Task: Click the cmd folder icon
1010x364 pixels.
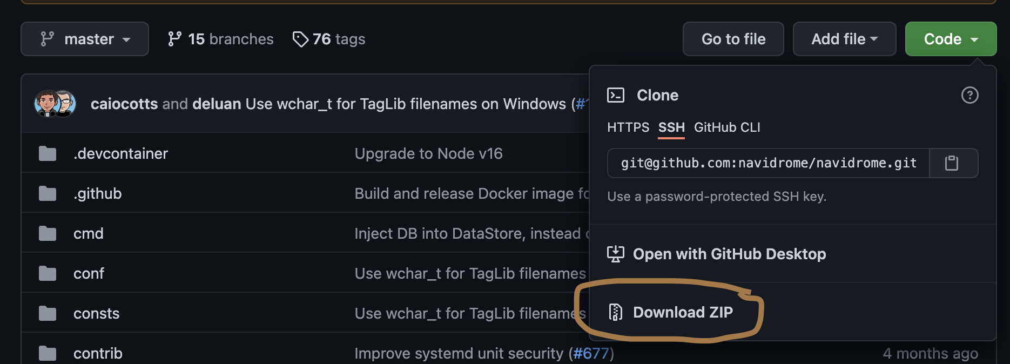Action: [47, 233]
